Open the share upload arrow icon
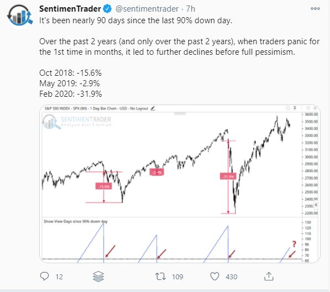This screenshot has width=330, height=292. tap(269, 277)
